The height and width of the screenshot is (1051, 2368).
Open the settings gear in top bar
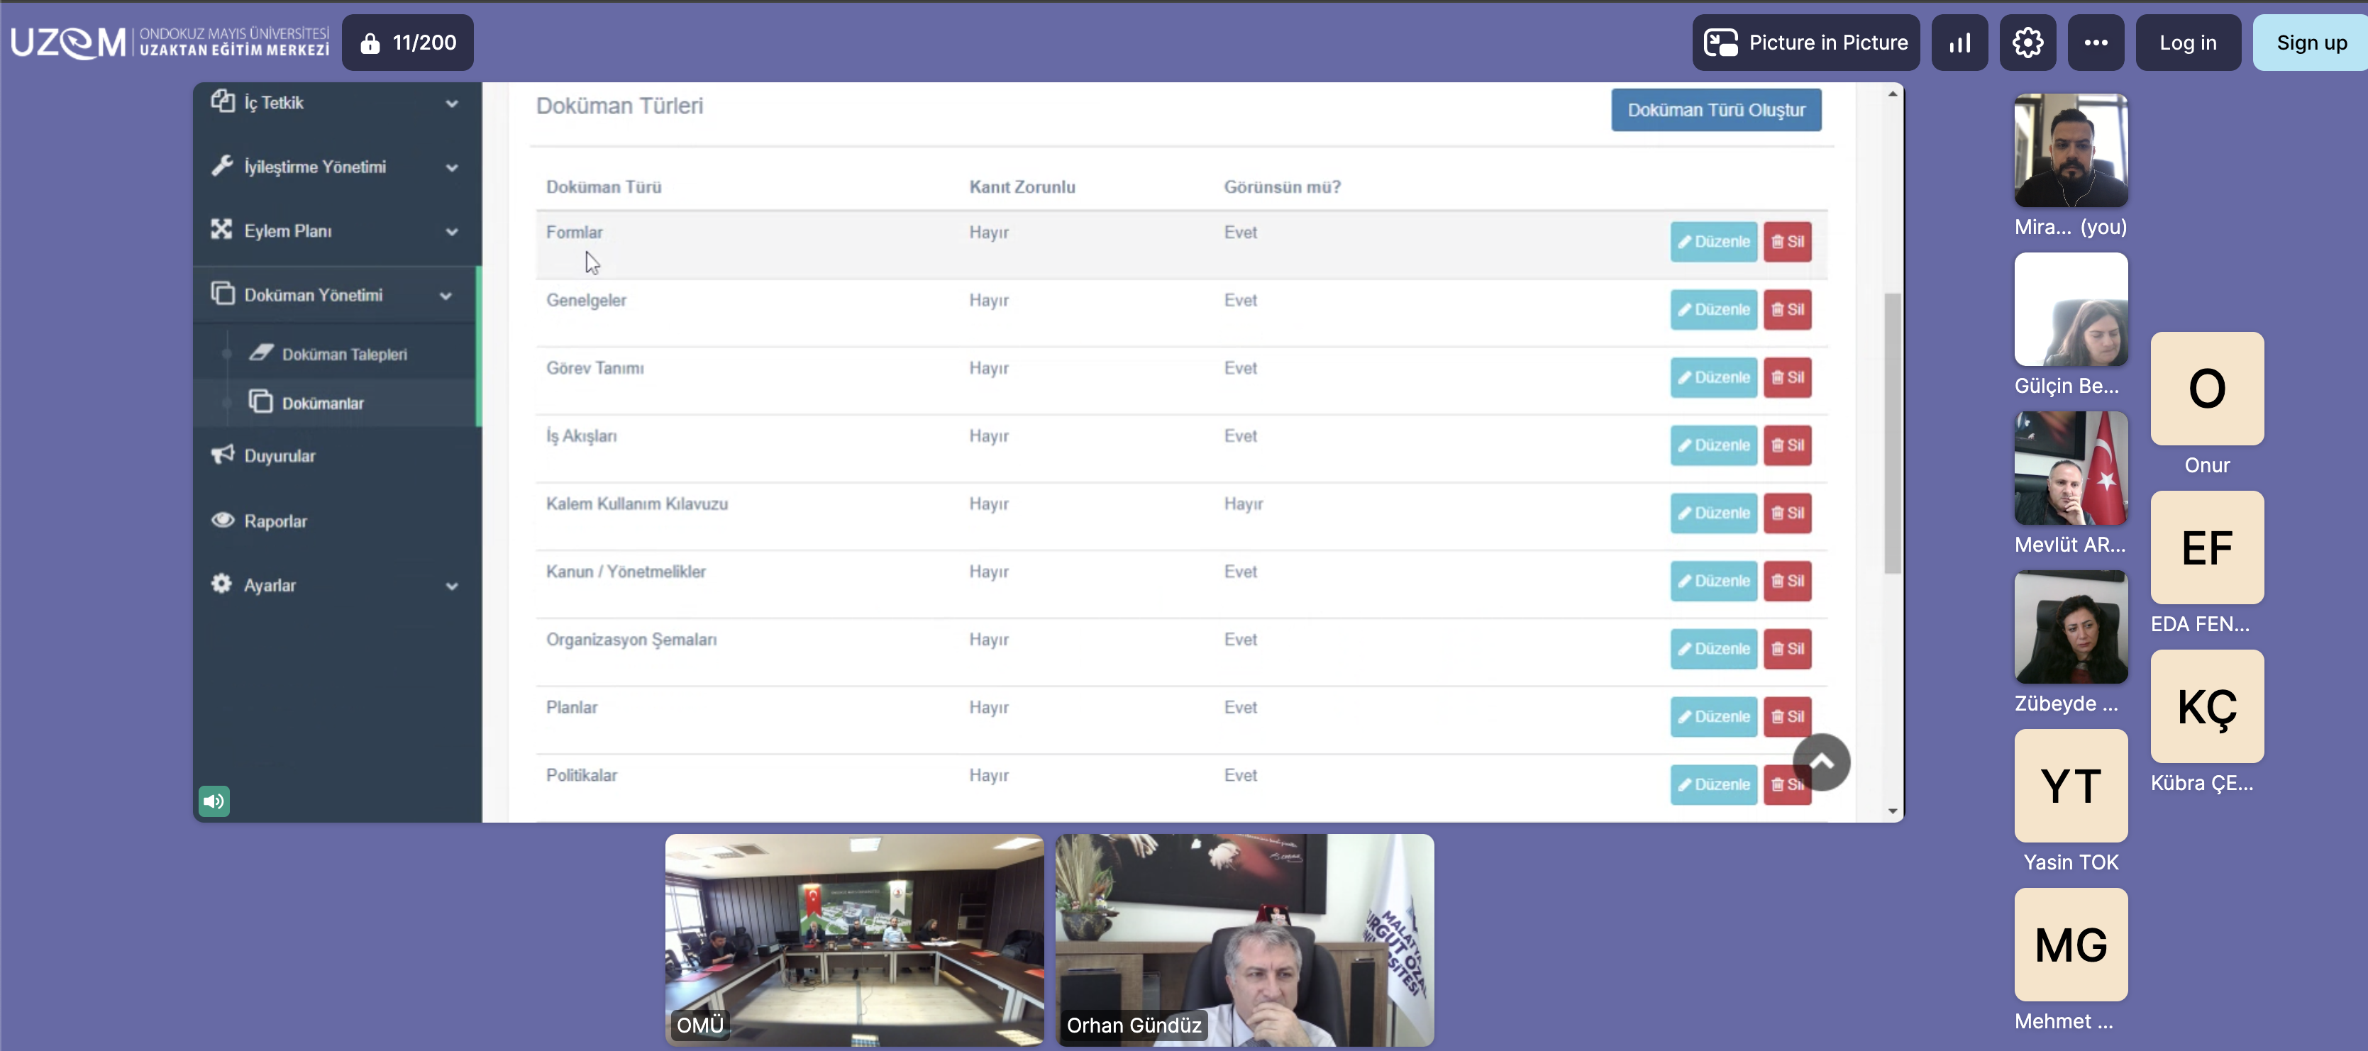tap(2027, 43)
